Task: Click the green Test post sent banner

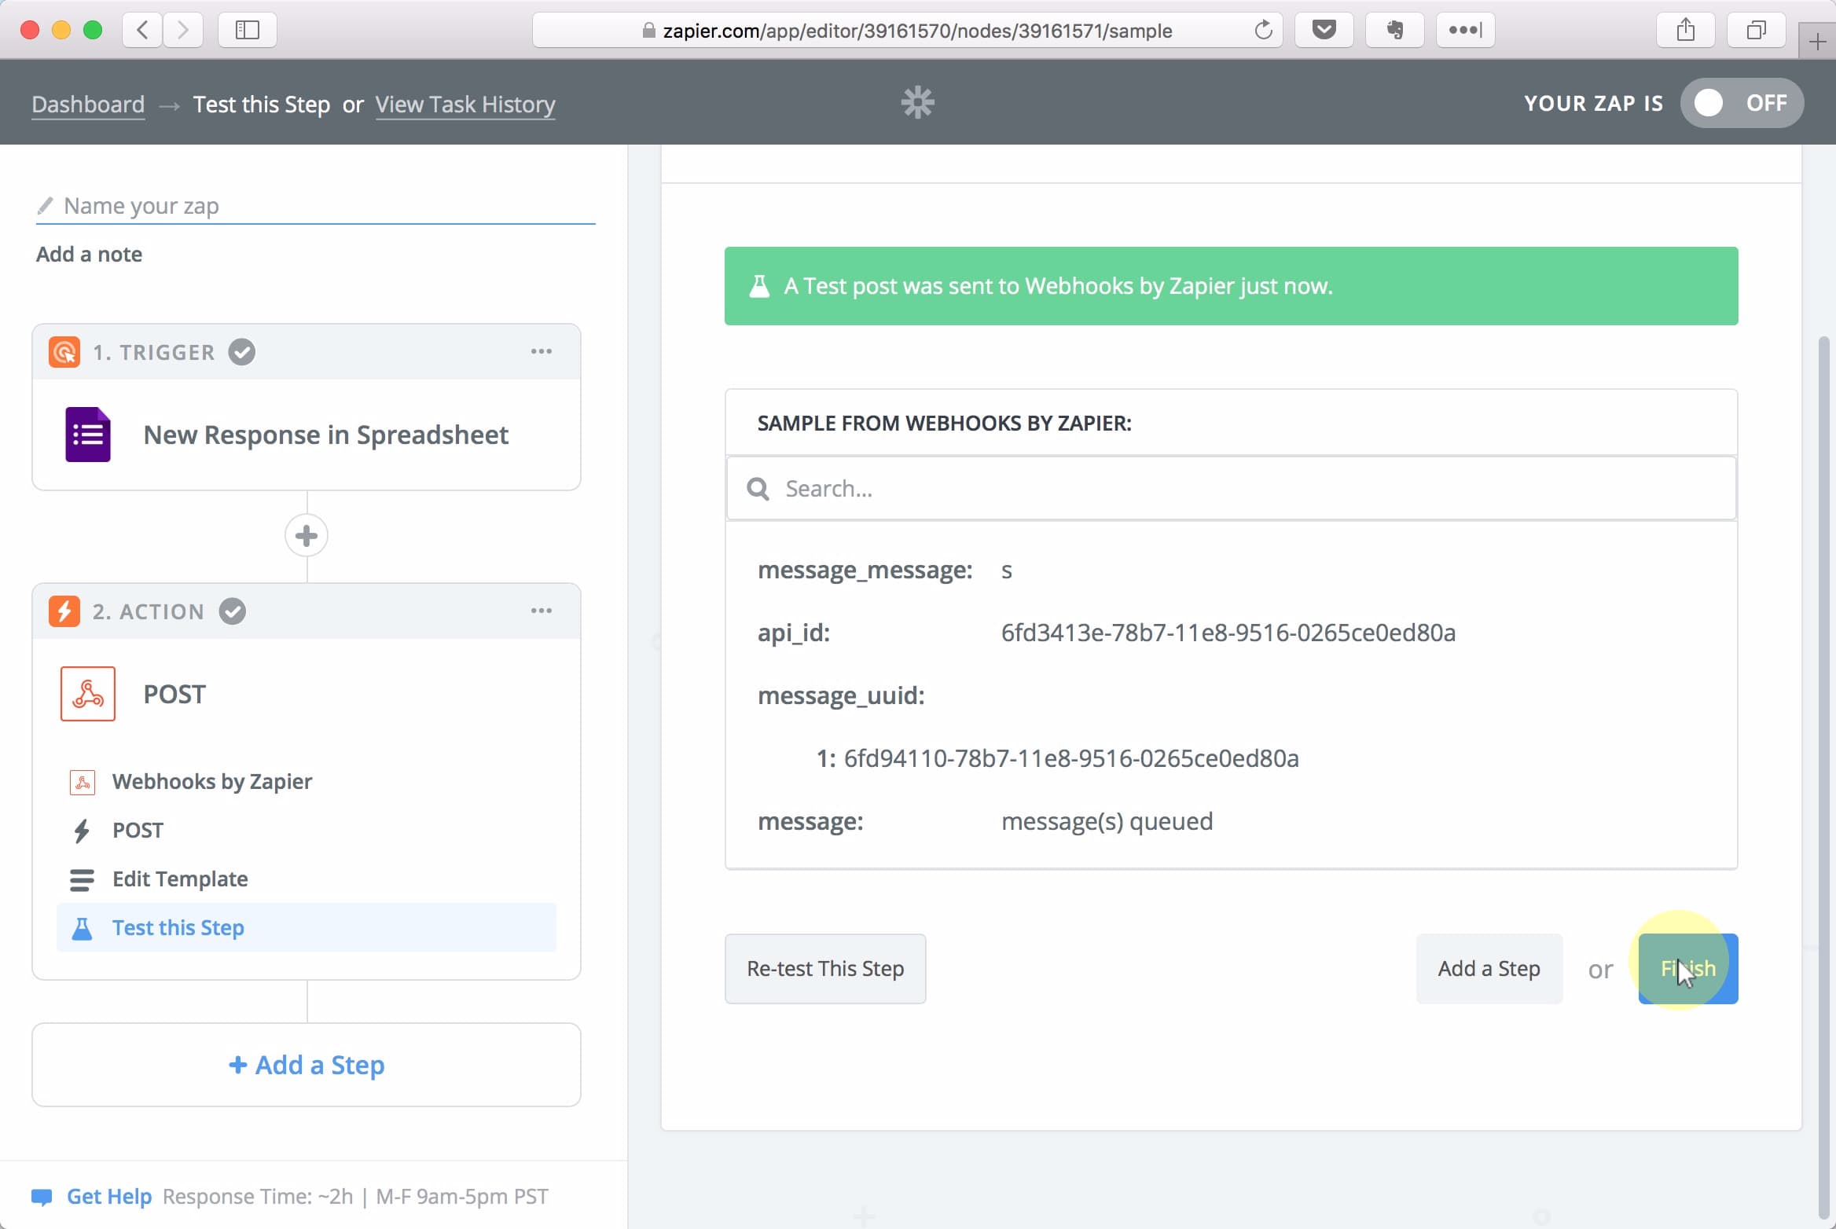Action: click(1231, 286)
